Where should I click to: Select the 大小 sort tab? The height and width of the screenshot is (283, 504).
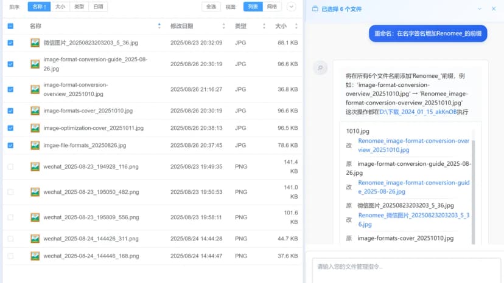(x=60, y=7)
